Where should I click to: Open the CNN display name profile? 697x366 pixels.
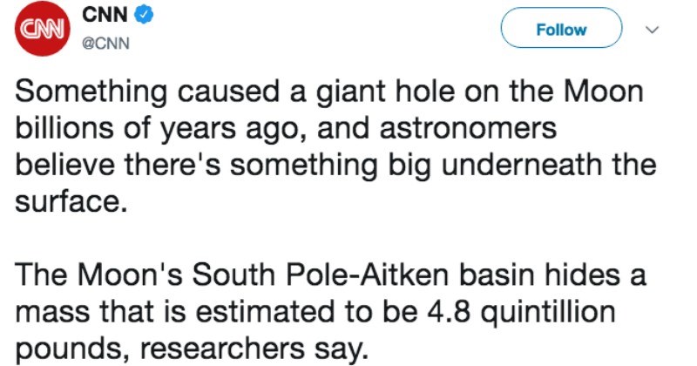pos(105,15)
